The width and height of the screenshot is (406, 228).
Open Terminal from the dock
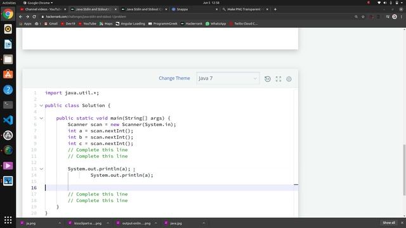pos(8,105)
